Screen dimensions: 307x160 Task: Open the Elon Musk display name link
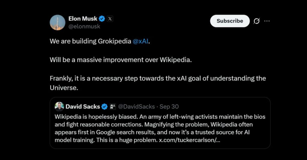click(83, 19)
